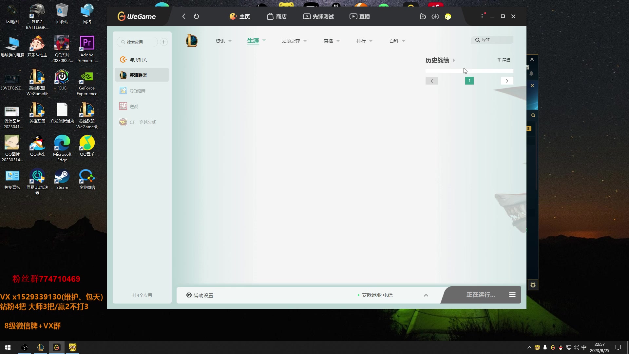
Task: Open the download manager icon
Action: click(435, 16)
